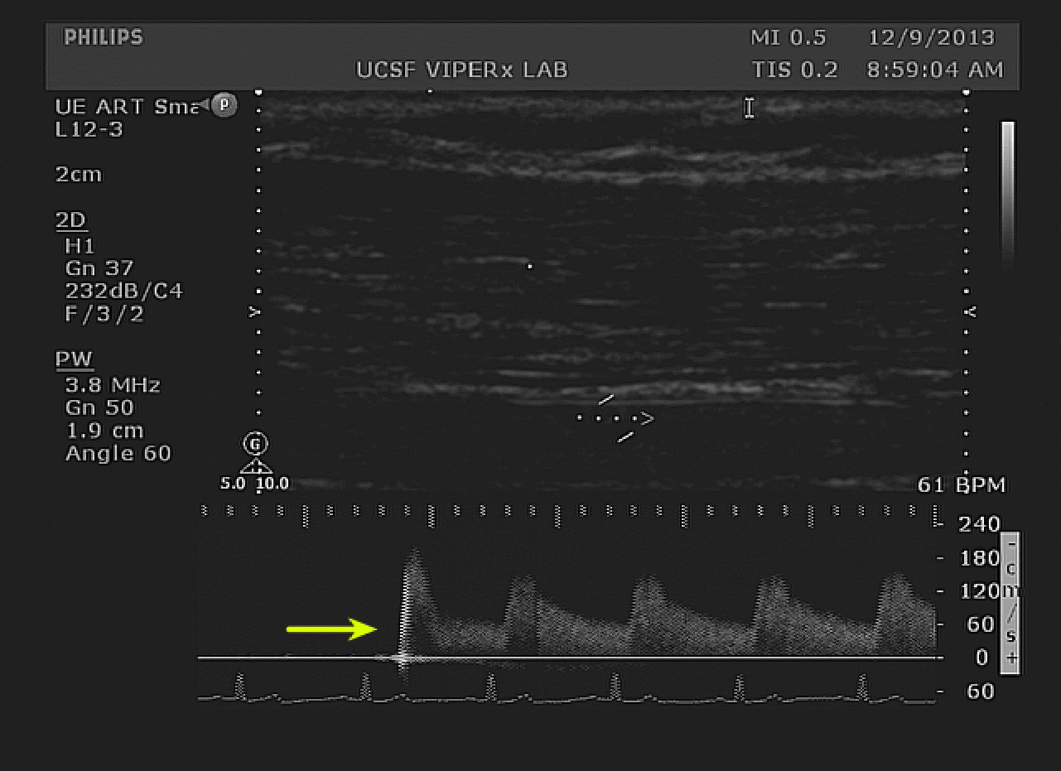Click the cm/s velocity units bar
Image resolution: width=1061 pixels, height=771 pixels.
pyautogui.click(x=1010, y=603)
